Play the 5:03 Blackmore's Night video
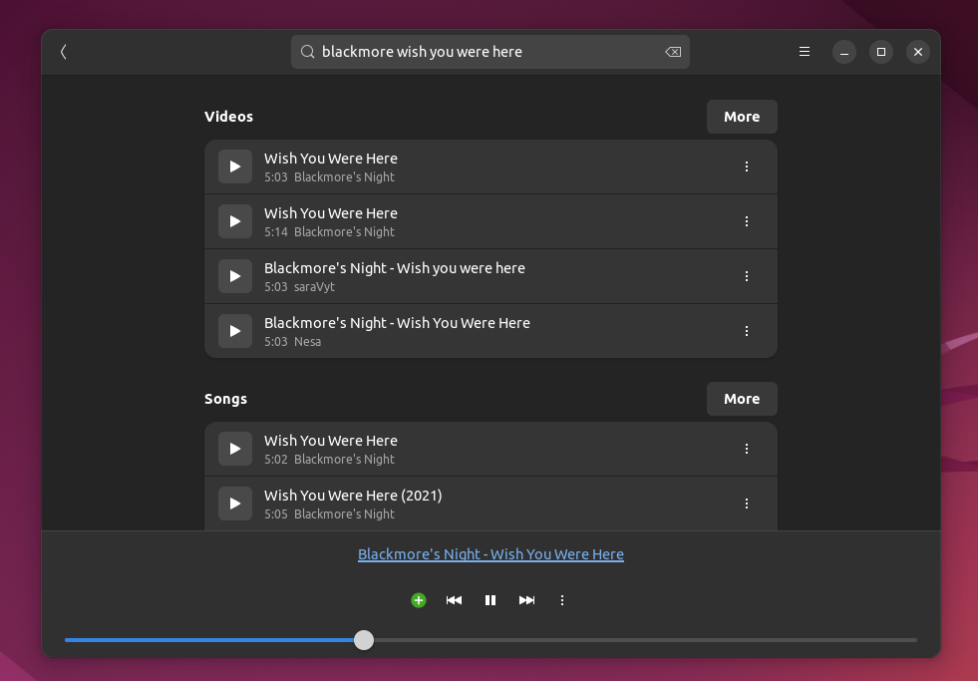The height and width of the screenshot is (681, 978). 235,167
